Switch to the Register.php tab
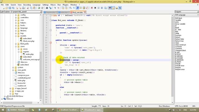199x112 pixels. (x=51, y=12)
